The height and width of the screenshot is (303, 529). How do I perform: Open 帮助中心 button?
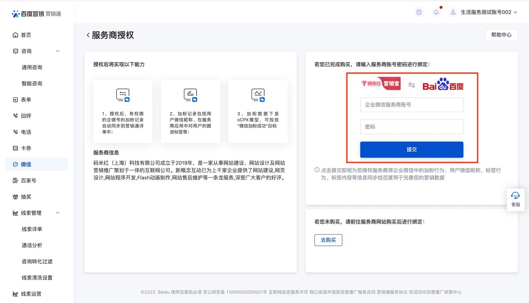tap(501, 35)
